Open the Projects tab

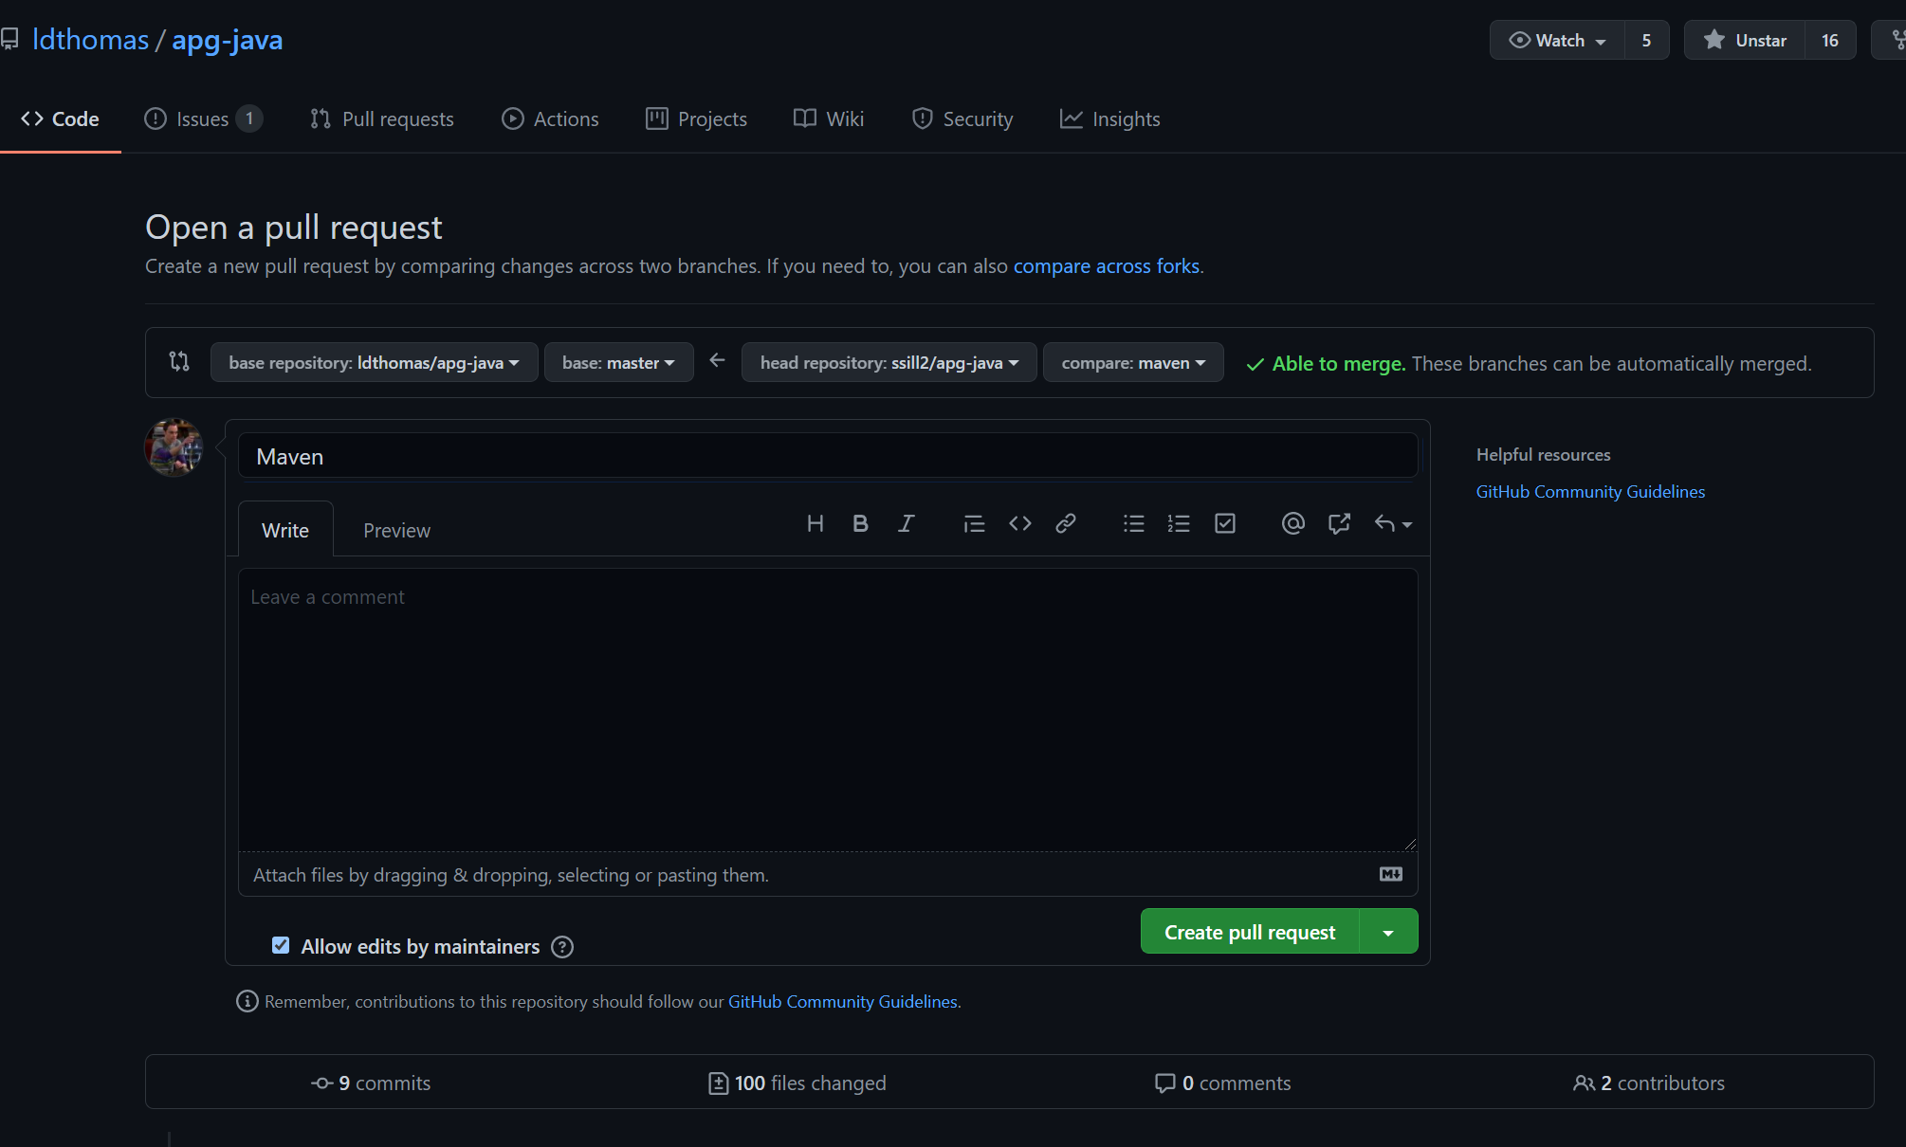[697, 119]
